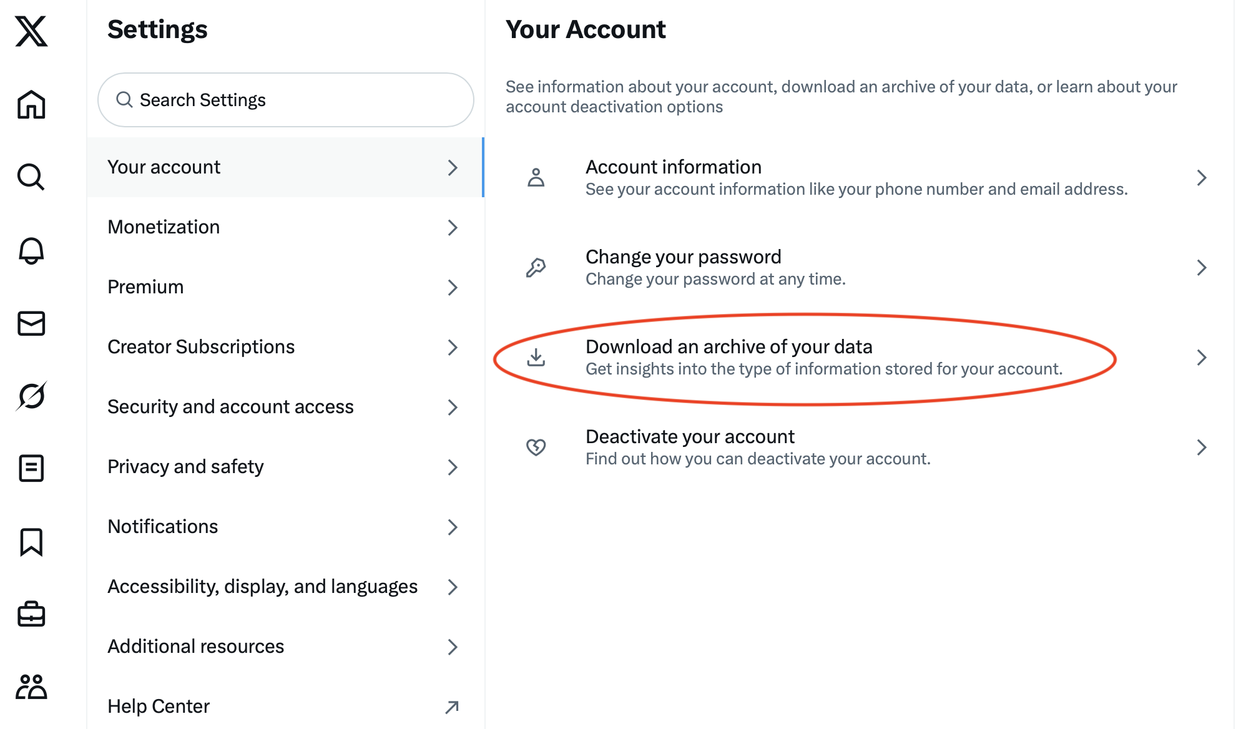Open Bookmarks icon in sidebar

pos(31,542)
